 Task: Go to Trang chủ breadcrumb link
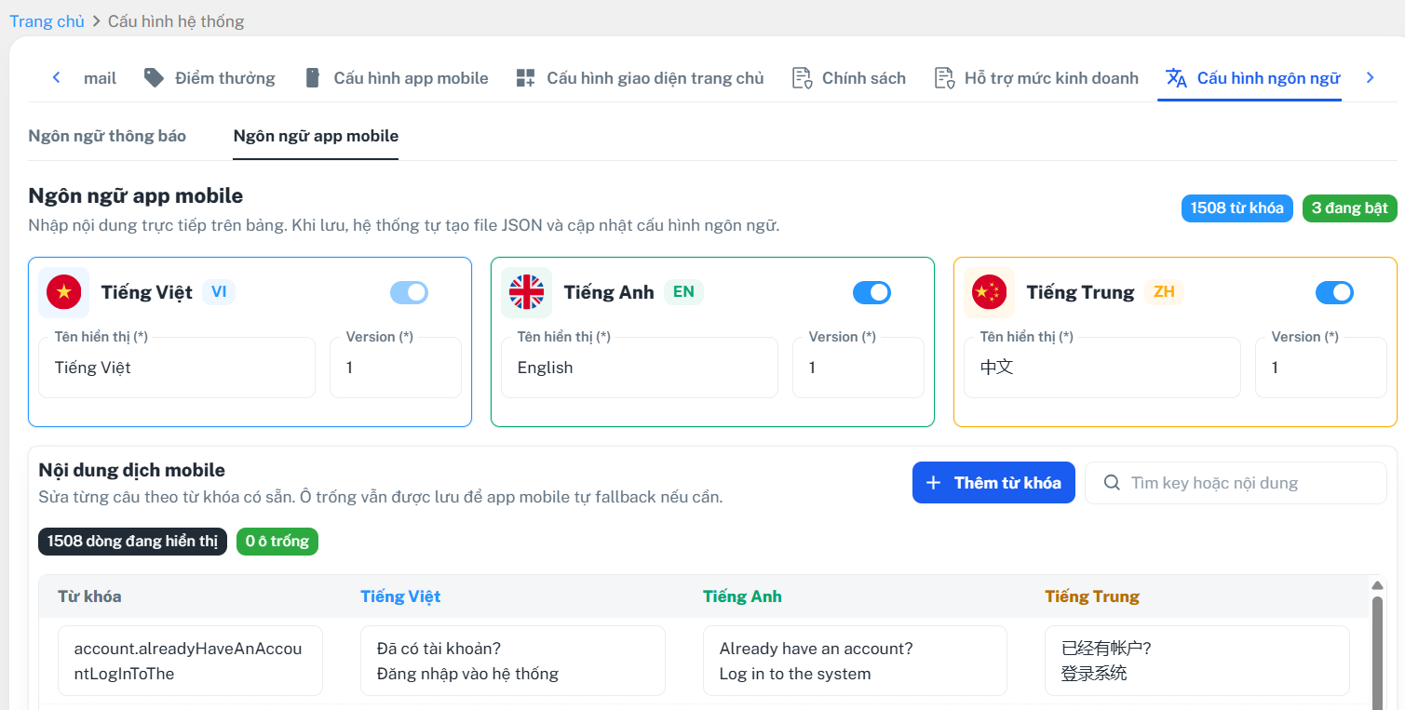(x=47, y=20)
